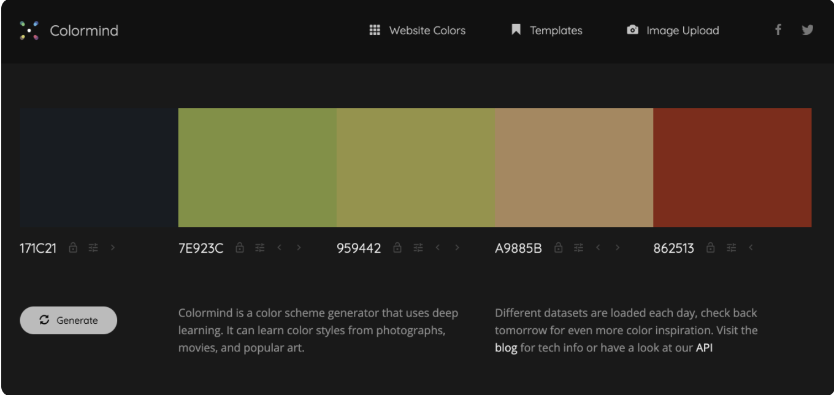Move color 171C21 right with arrow
Image resolution: width=834 pixels, height=395 pixels.
coord(112,248)
